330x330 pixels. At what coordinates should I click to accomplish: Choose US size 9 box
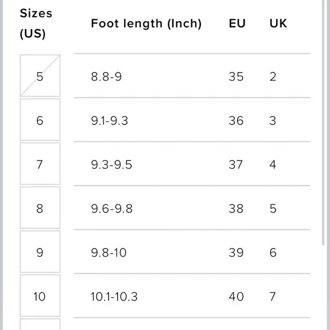[40, 251]
